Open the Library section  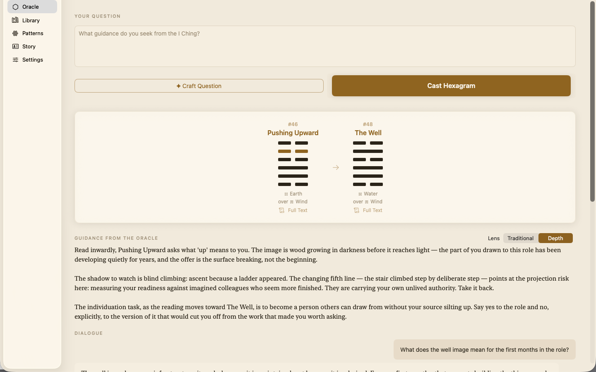(x=32, y=20)
